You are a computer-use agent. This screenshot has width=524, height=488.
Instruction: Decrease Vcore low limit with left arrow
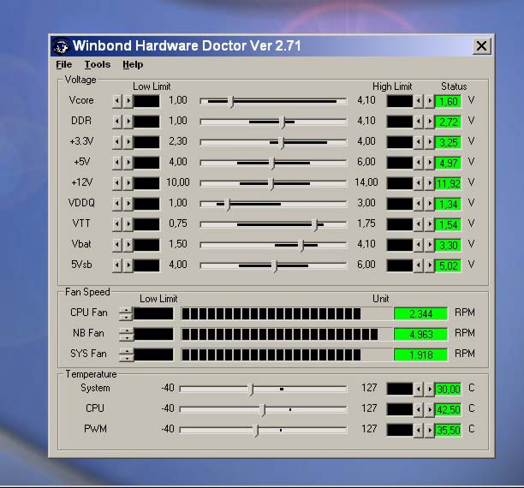point(117,101)
